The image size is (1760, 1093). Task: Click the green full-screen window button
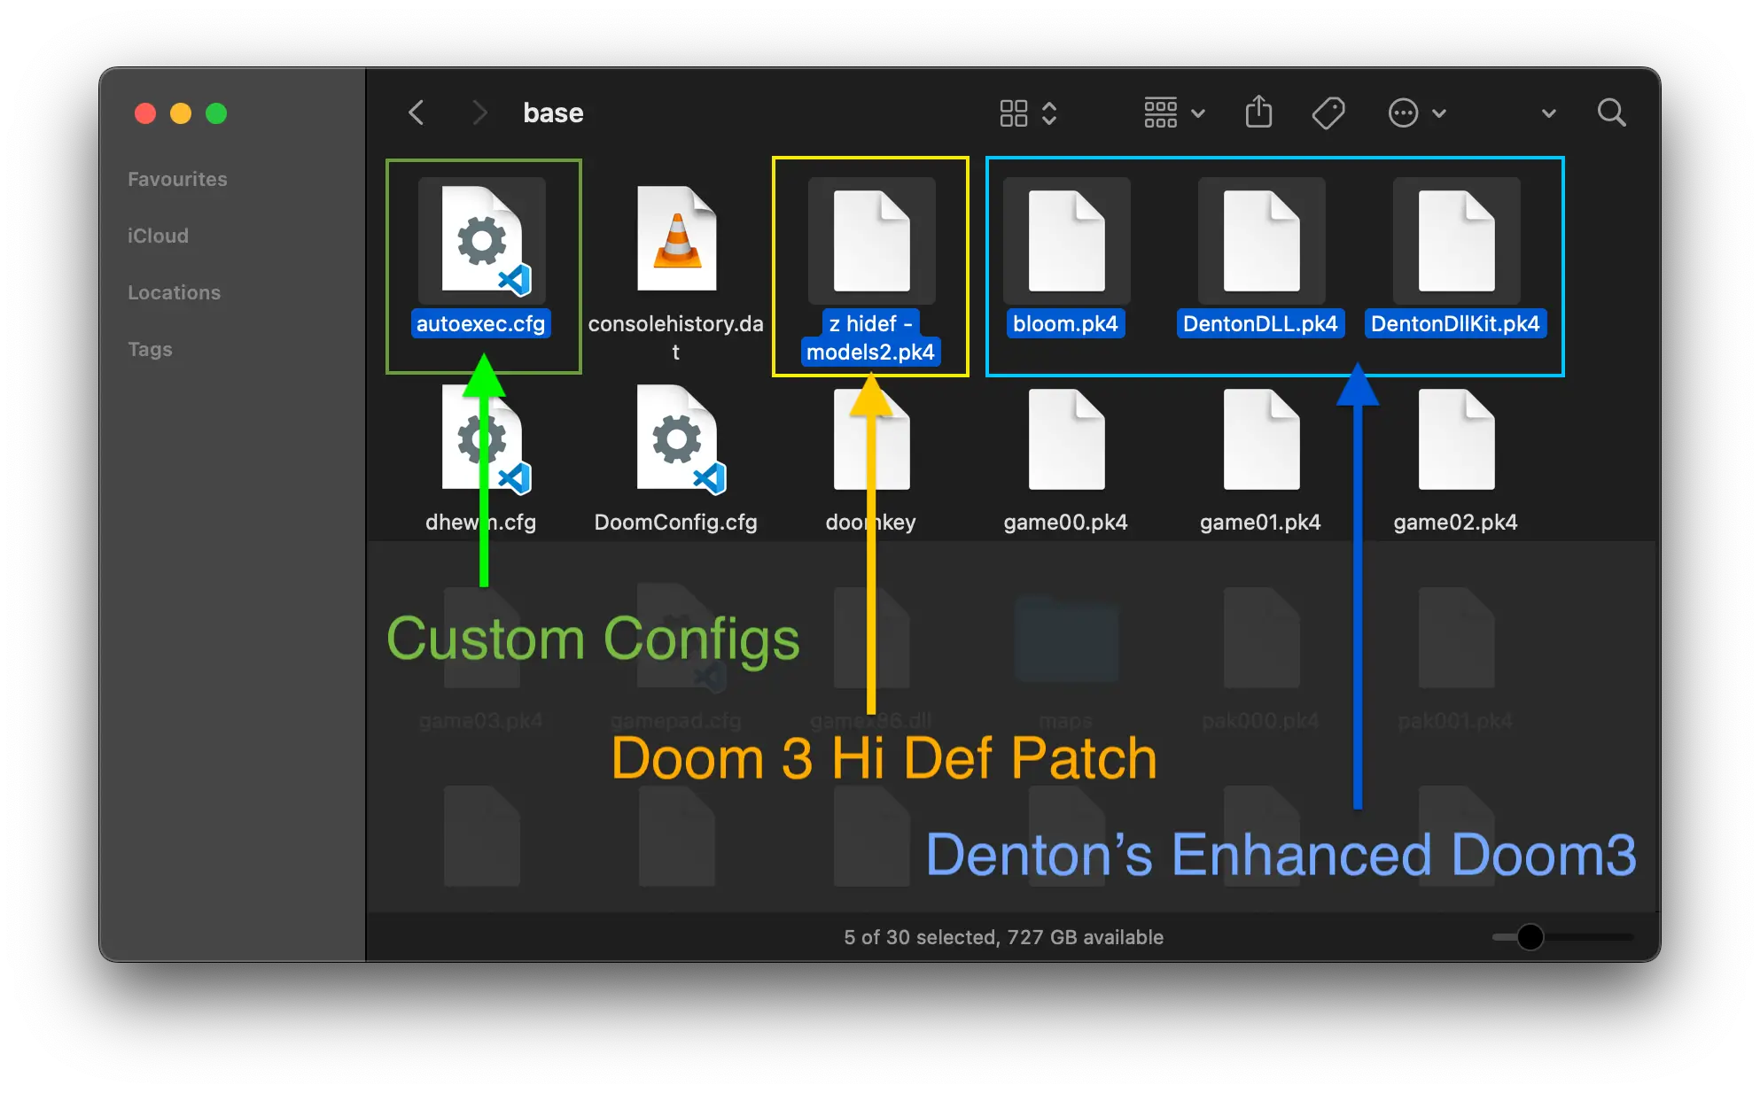coord(216,113)
